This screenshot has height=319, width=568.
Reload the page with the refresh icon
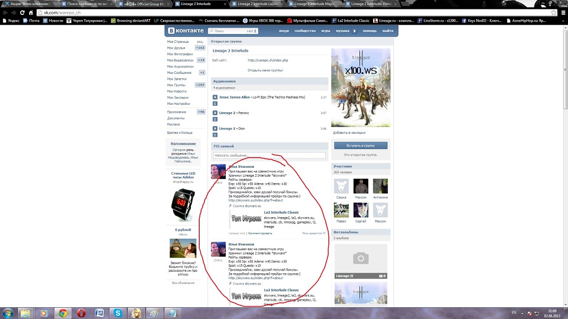click(22, 12)
